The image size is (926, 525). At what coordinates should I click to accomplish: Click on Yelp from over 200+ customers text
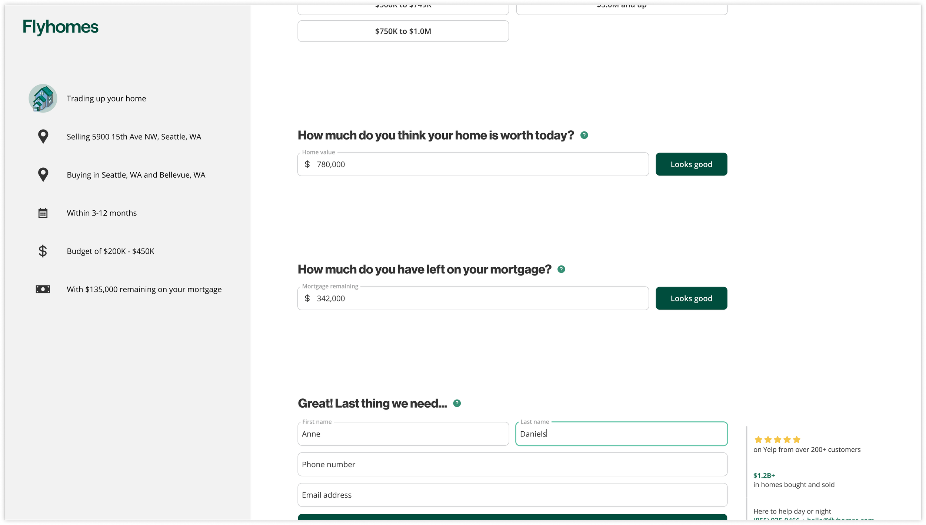[807, 449]
